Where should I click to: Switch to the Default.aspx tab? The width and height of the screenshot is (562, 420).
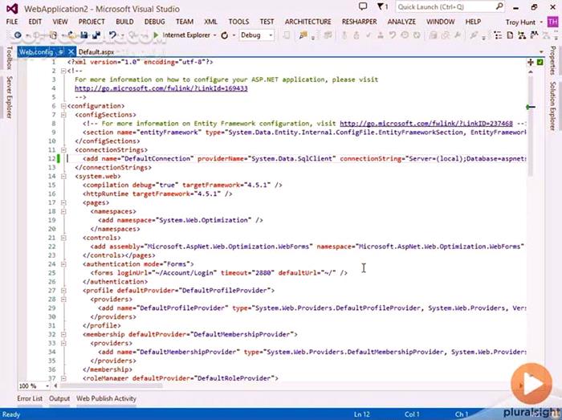pos(96,52)
